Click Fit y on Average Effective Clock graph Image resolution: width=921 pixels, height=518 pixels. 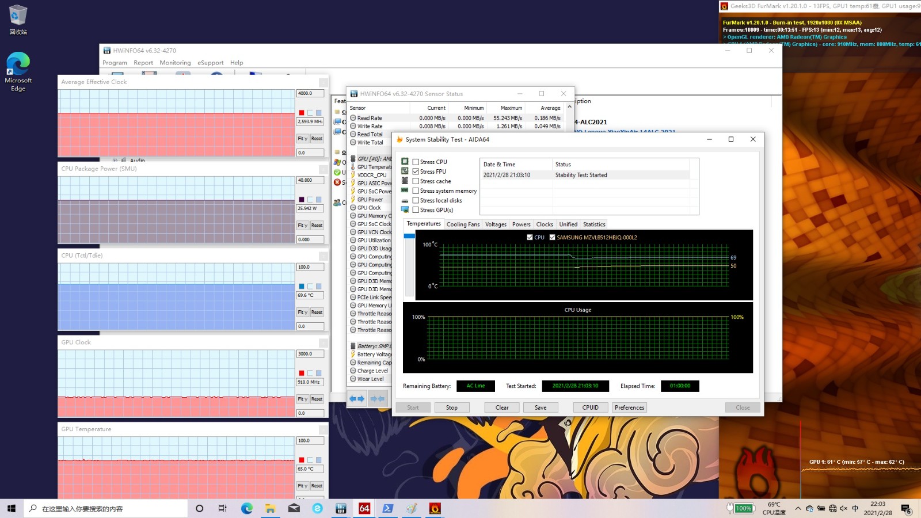[303, 138]
